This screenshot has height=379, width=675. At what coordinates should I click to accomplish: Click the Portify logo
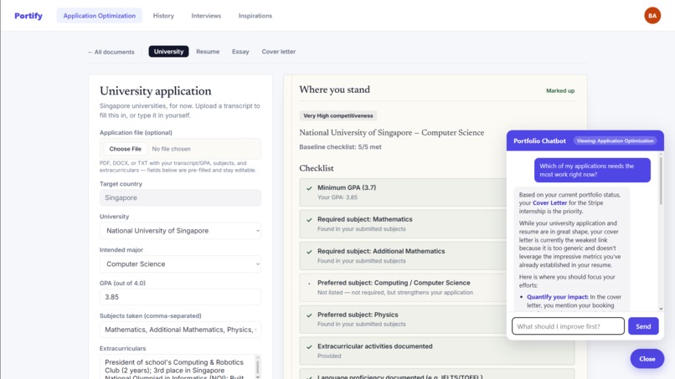28,16
